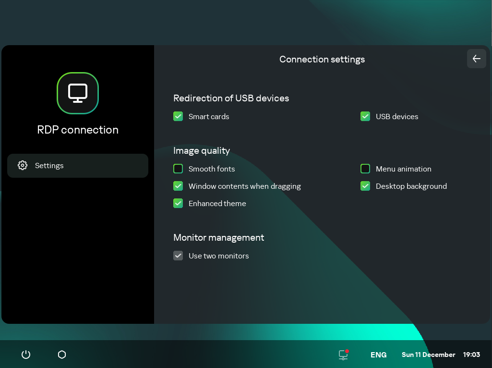Select the RDP connection monitor icon
The image size is (492, 368).
click(78, 93)
